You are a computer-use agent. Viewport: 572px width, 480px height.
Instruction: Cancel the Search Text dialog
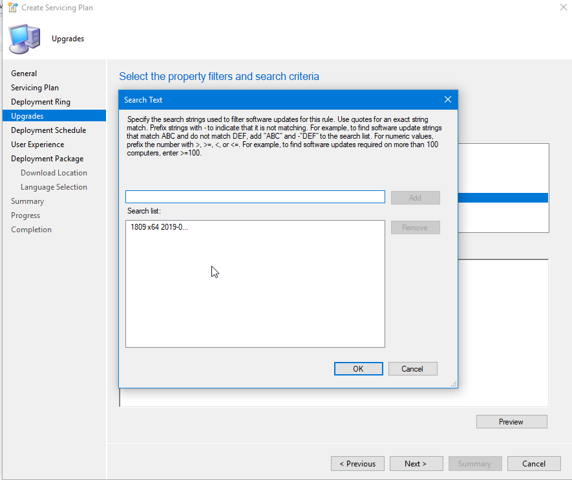pyautogui.click(x=412, y=368)
